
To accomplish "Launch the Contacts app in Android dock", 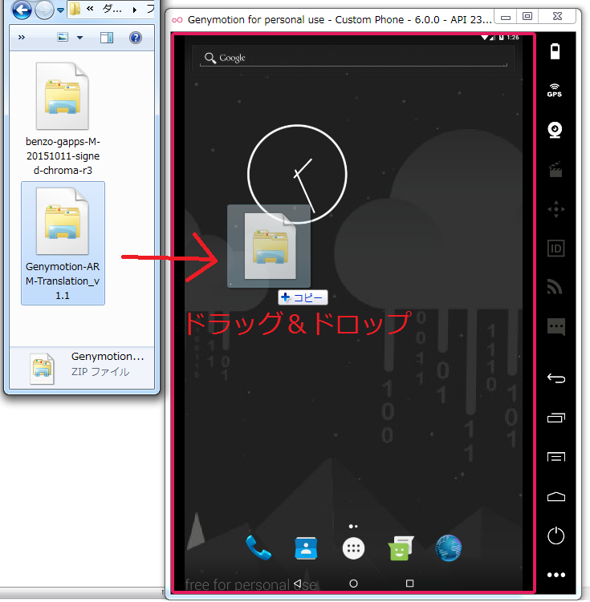I will pos(306,547).
